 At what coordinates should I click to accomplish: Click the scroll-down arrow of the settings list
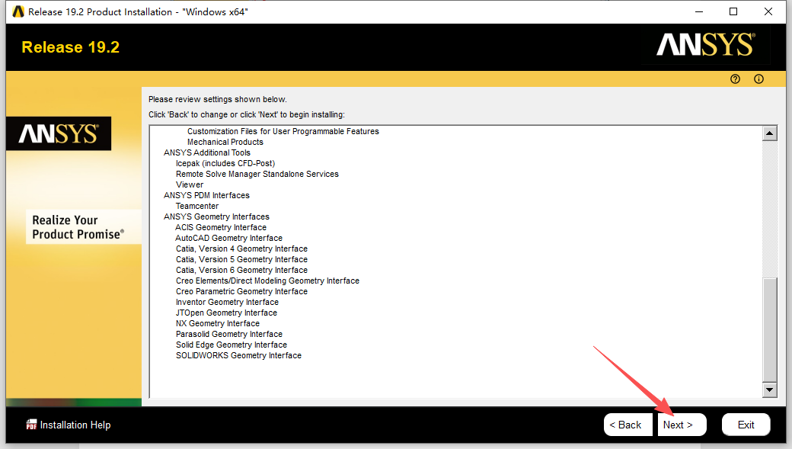pos(770,390)
